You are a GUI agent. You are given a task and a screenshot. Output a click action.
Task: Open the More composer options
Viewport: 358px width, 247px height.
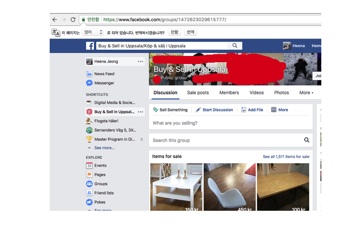[x=280, y=110]
